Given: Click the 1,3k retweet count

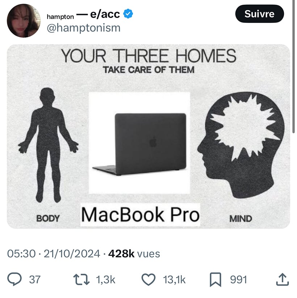Looking at the screenshot, I should pyautogui.click(x=105, y=279).
